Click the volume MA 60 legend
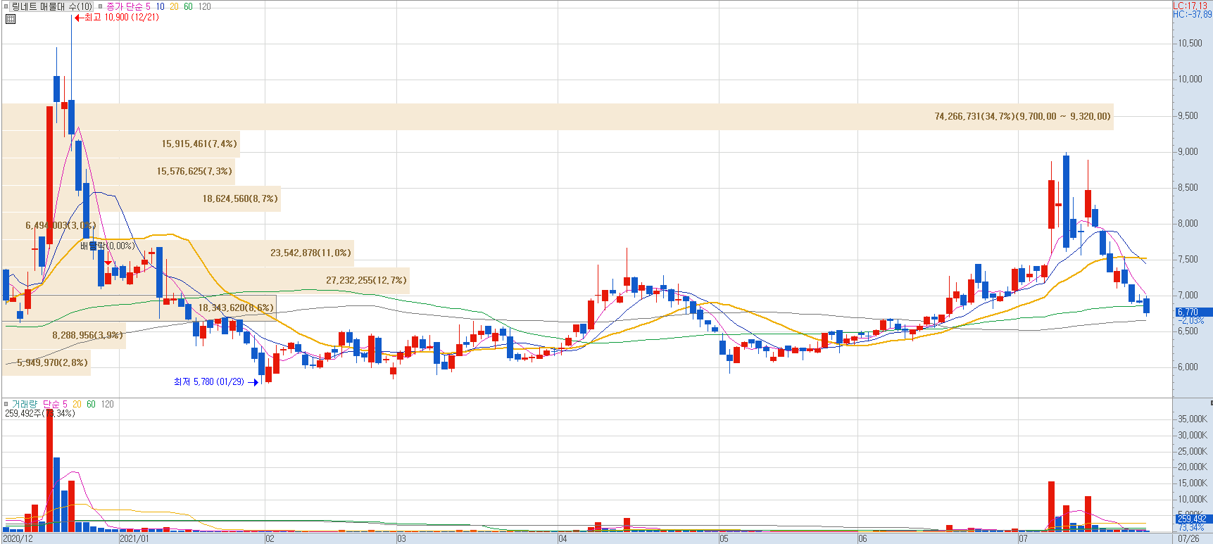 91,404
